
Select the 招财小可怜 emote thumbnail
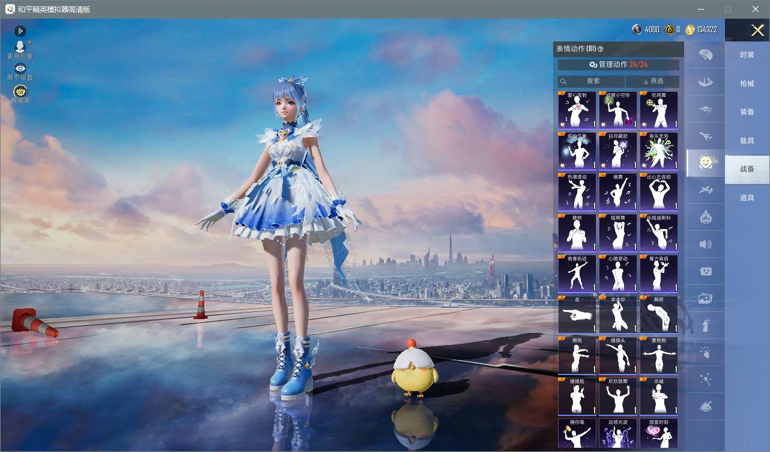618,110
